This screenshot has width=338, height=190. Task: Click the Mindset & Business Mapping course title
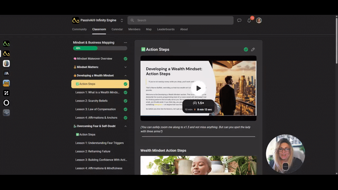[93, 43]
